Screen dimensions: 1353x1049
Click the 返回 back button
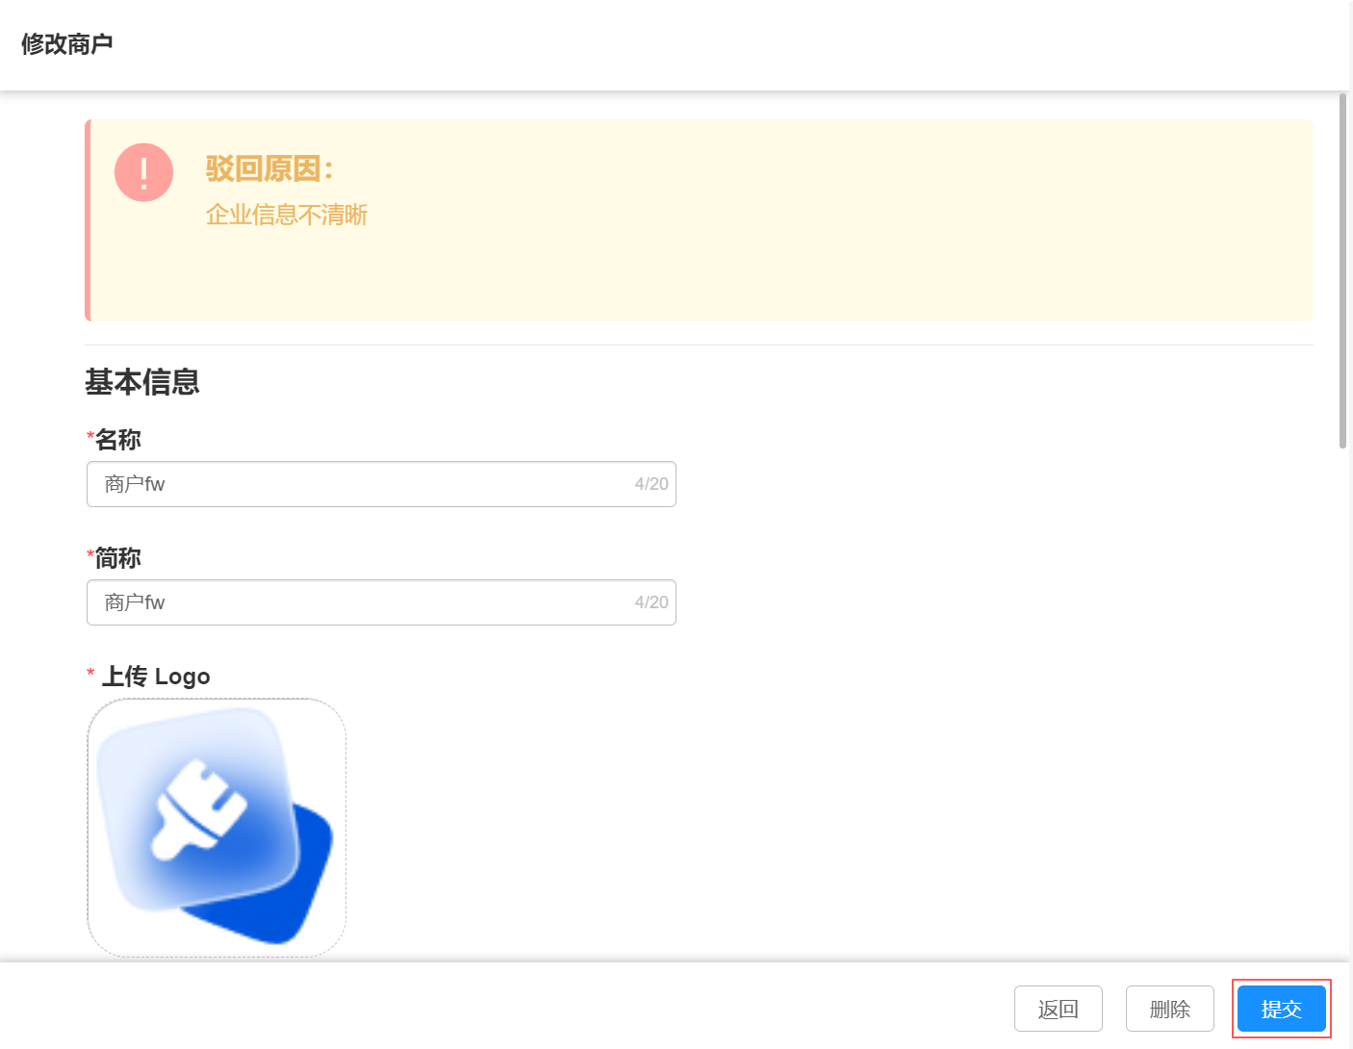1058,1009
